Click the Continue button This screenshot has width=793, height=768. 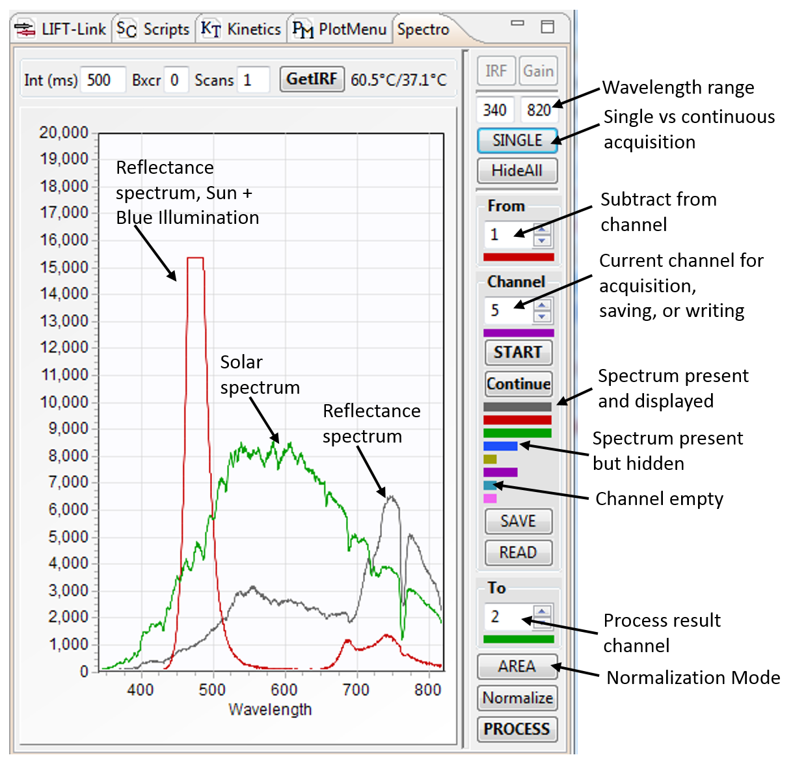coord(518,384)
